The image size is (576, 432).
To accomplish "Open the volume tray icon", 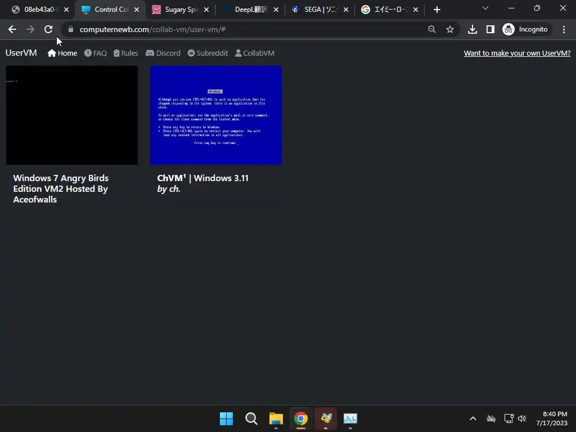I will pyautogui.click(x=522, y=418).
